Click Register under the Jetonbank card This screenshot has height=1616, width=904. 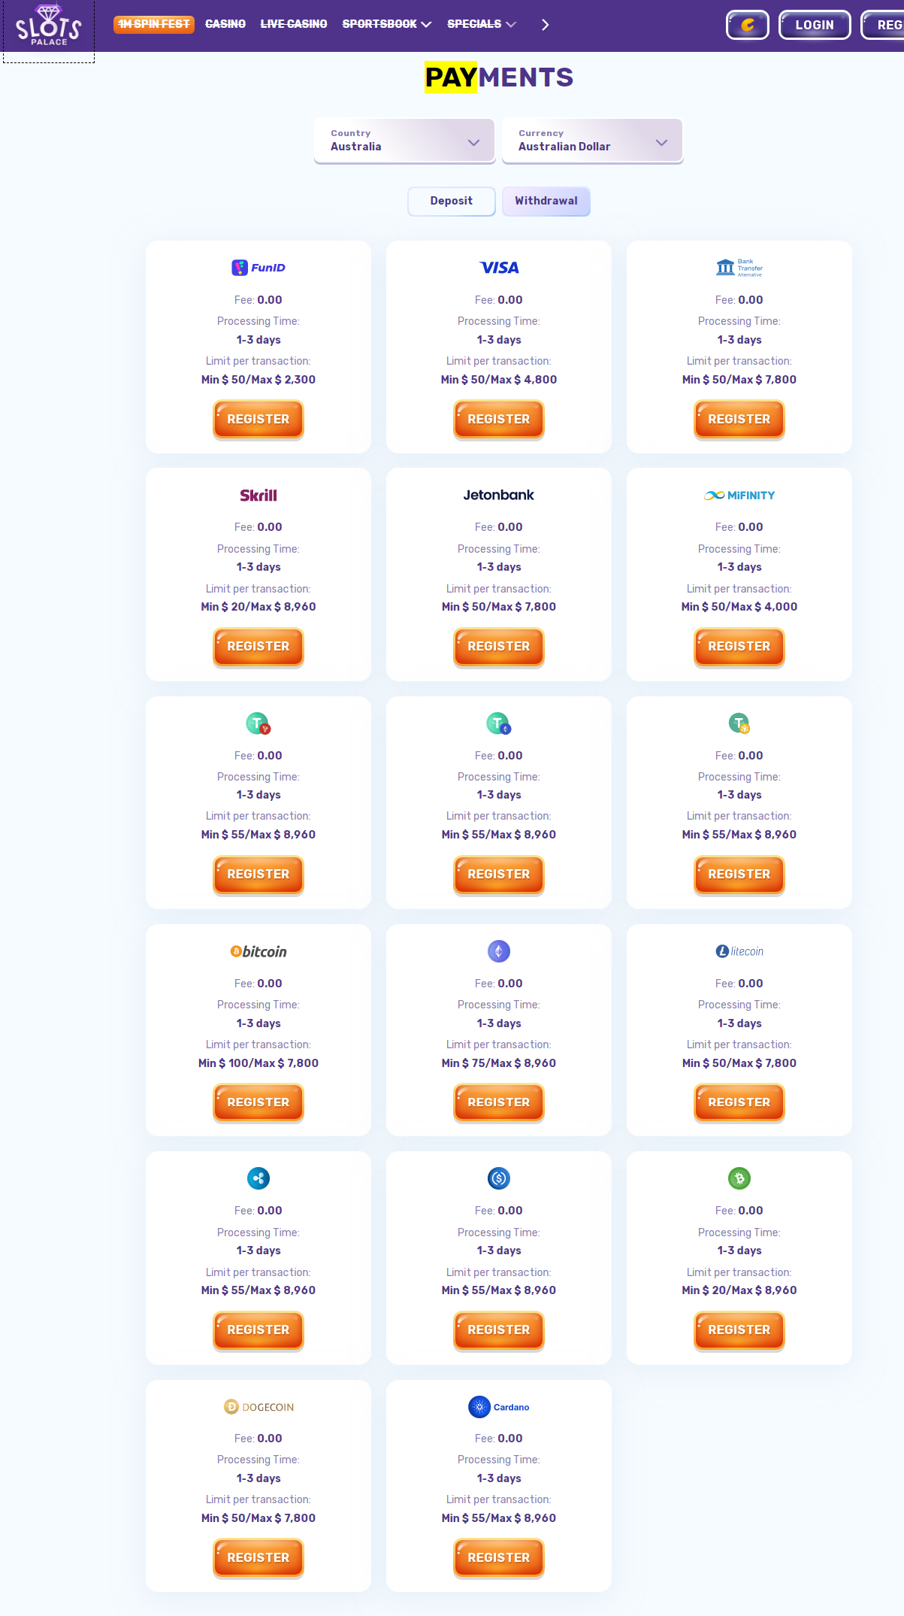[x=499, y=647]
